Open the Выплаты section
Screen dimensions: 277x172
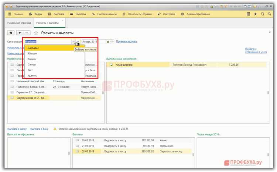click(78, 14)
